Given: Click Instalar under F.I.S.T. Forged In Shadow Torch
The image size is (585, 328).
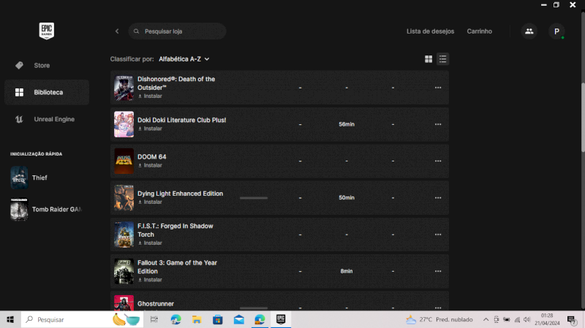Looking at the screenshot, I should (x=150, y=243).
